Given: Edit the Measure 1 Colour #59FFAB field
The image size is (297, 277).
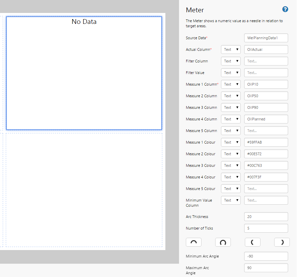Looking at the screenshot, I should 266,142.
